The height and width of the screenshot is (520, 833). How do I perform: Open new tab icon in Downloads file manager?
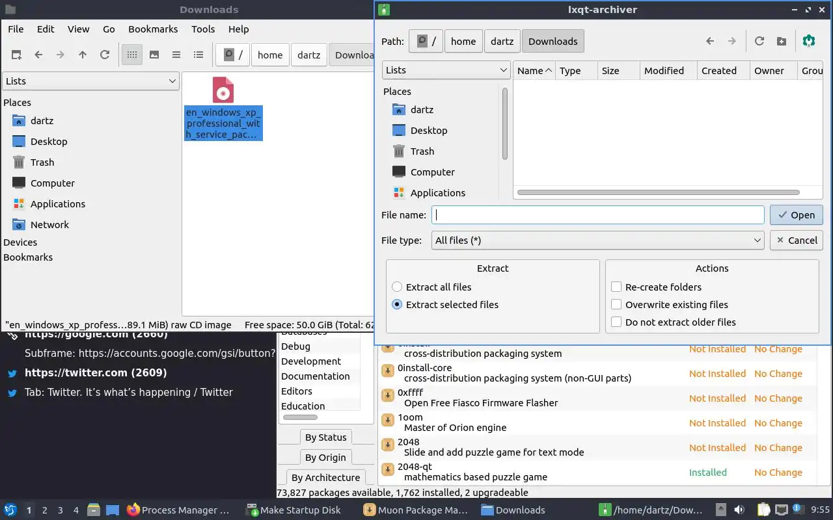coord(16,55)
